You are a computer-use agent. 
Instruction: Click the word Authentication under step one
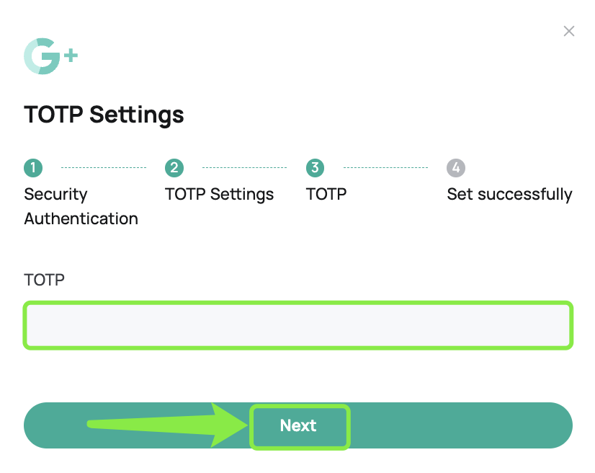pyautogui.click(x=81, y=218)
